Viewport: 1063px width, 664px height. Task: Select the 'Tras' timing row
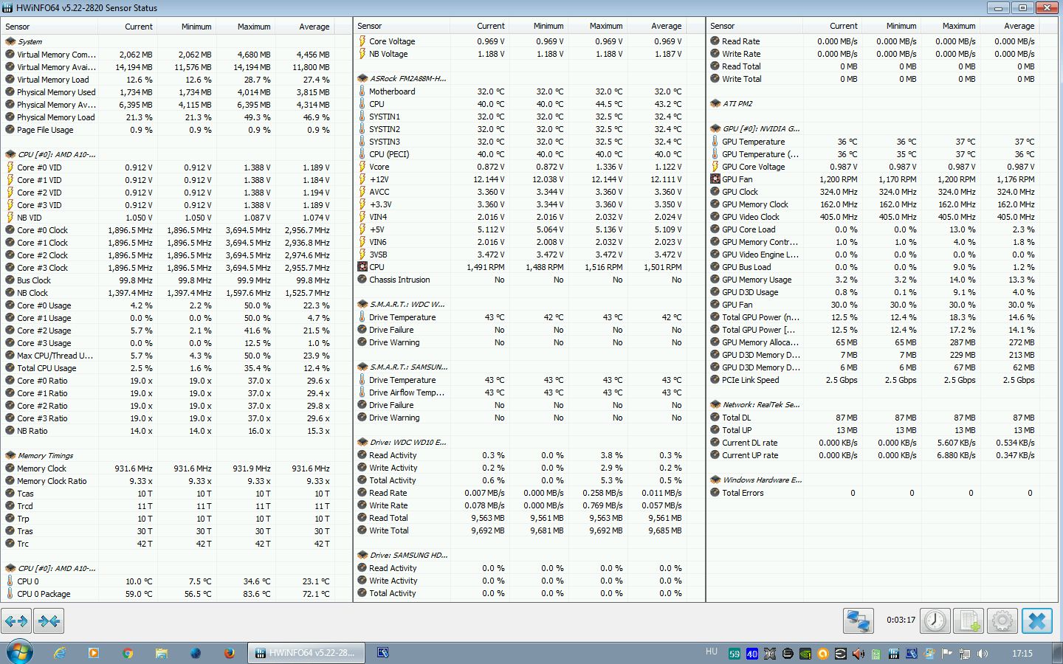(176, 531)
